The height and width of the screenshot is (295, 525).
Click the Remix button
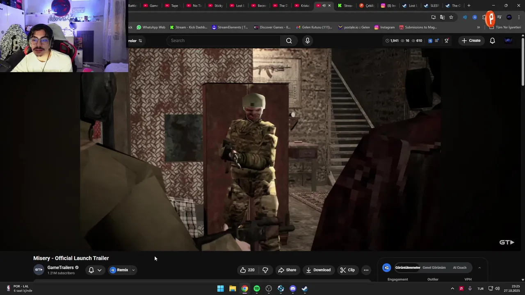(x=119, y=270)
